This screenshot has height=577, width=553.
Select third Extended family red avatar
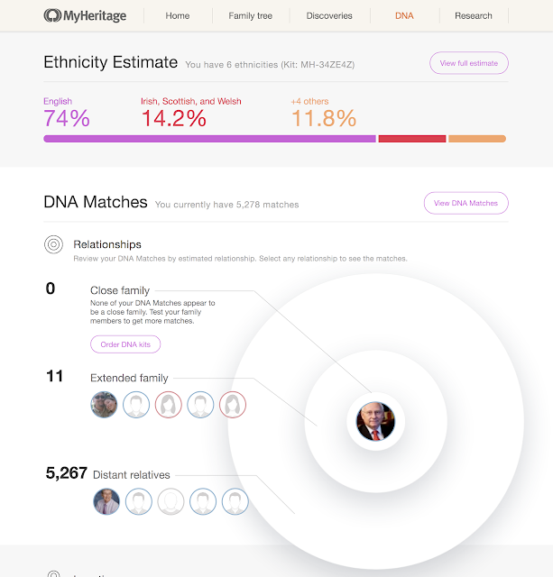[x=169, y=405]
